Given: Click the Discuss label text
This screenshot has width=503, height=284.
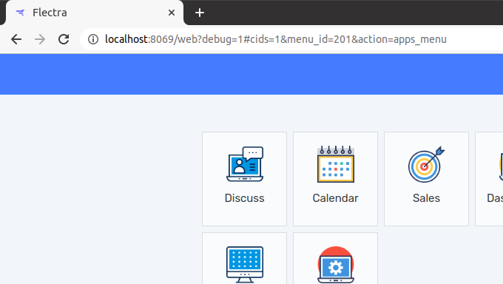Looking at the screenshot, I should (244, 198).
